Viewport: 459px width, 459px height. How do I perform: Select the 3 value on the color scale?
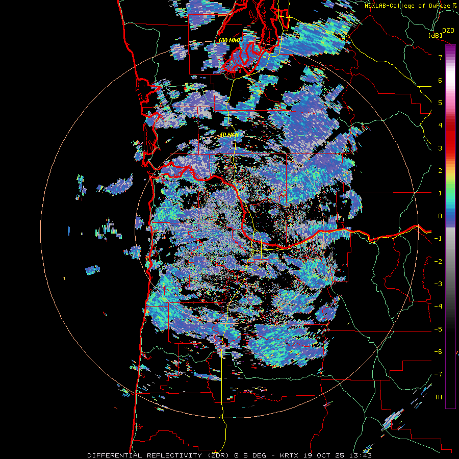click(x=440, y=148)
